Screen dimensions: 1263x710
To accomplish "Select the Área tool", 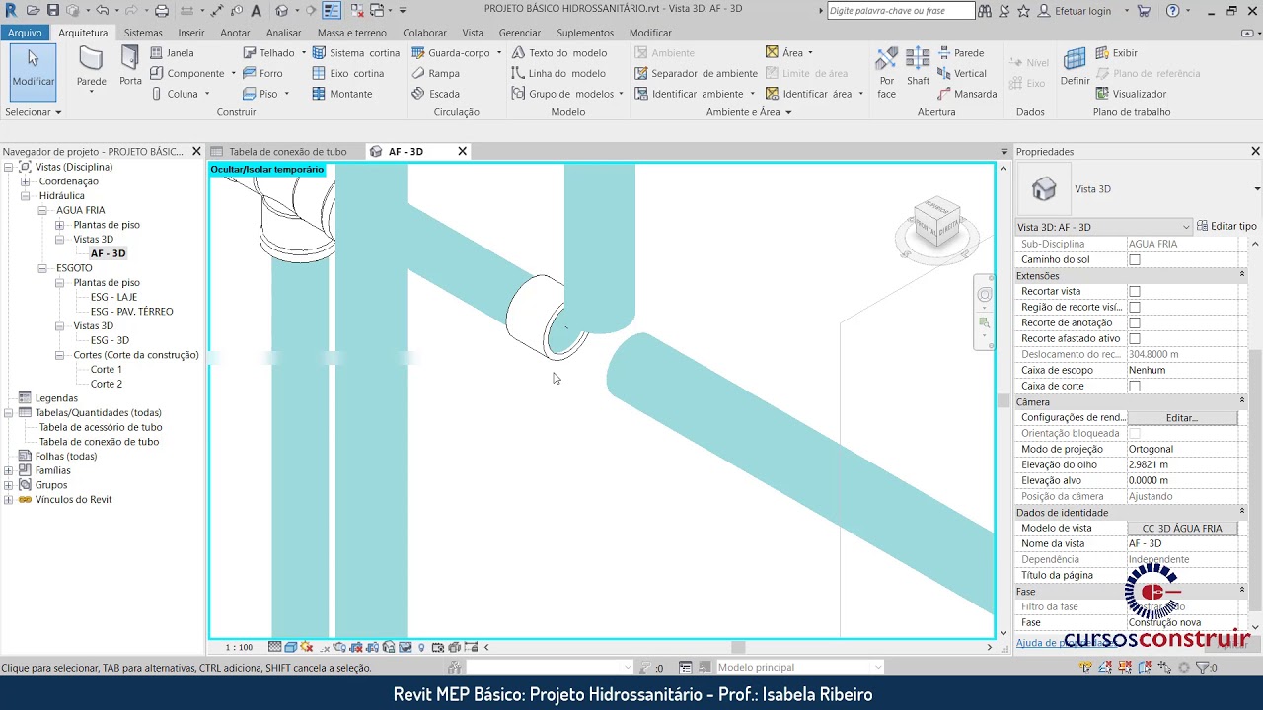I will (x=783, y=53).
